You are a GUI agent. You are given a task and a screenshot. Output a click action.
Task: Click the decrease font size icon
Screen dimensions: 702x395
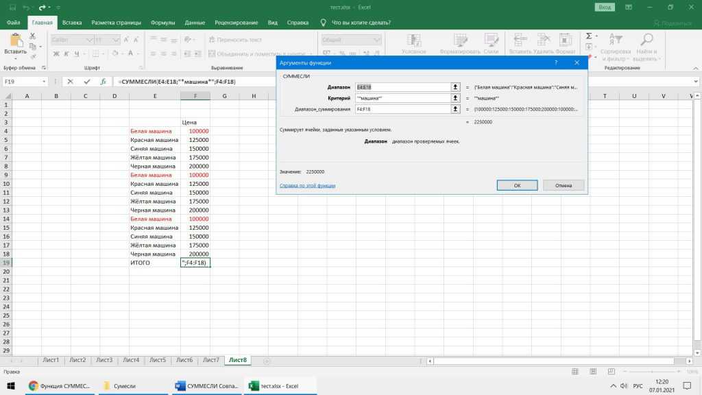click(x=136, y=40)
